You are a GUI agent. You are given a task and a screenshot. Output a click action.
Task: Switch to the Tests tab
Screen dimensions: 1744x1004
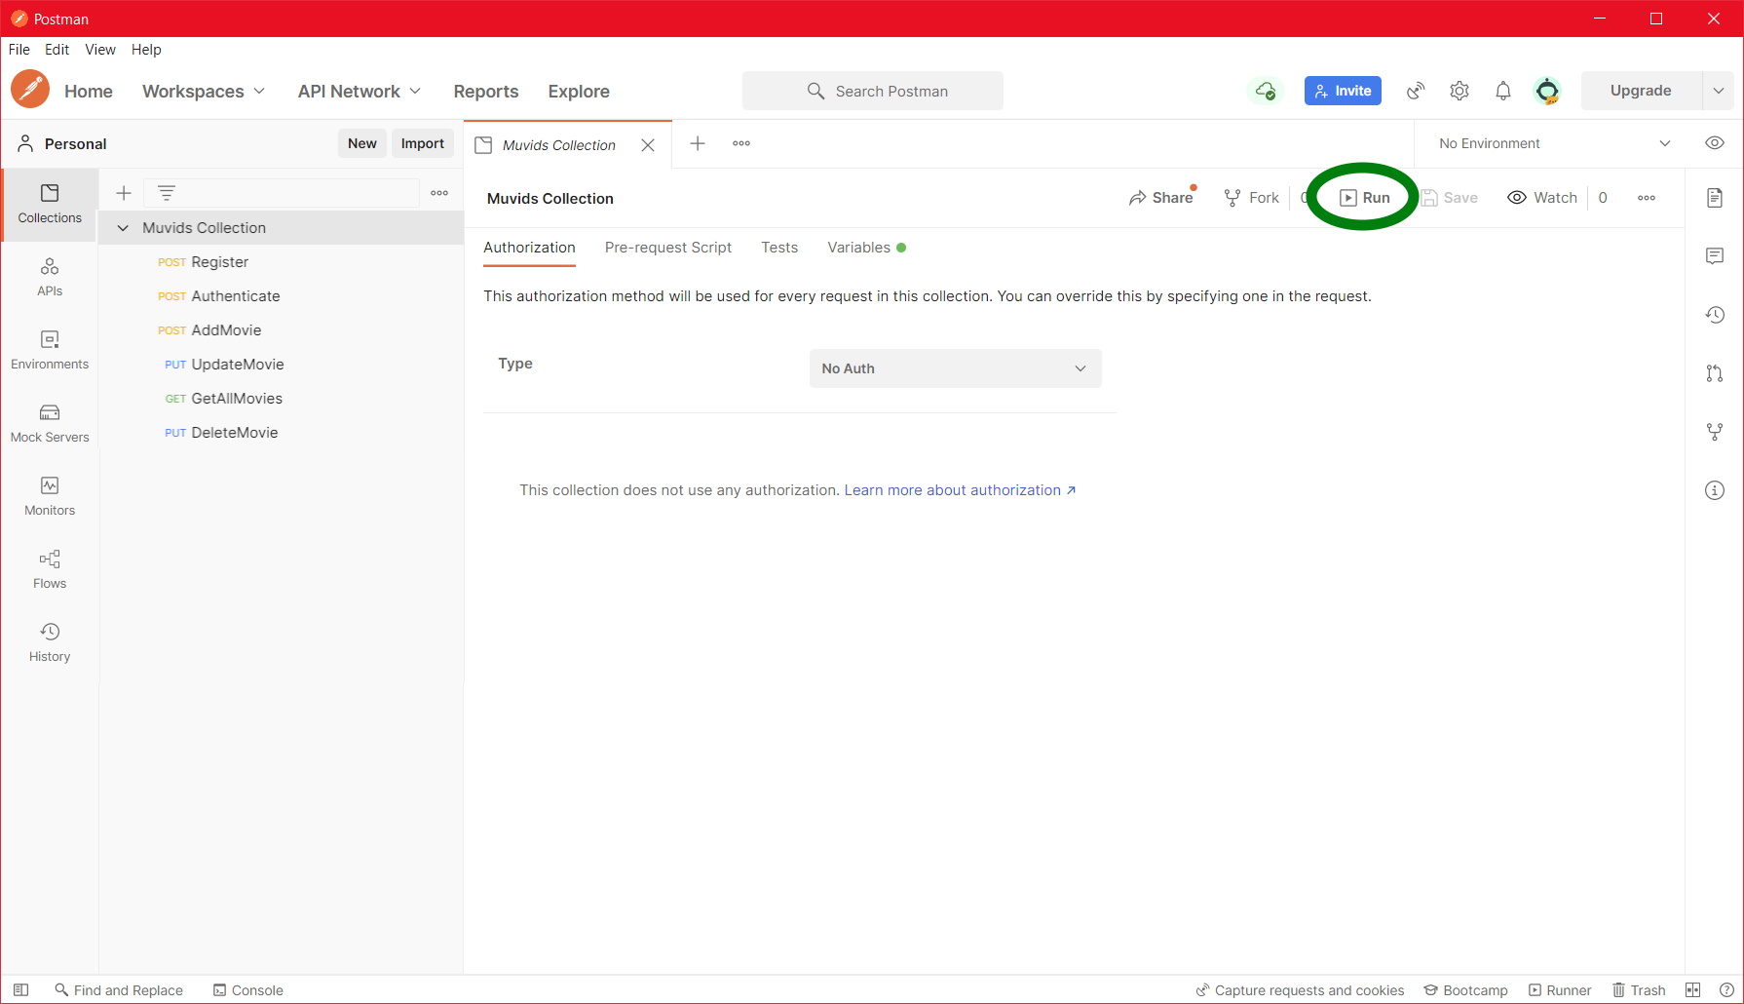point(779,248)
